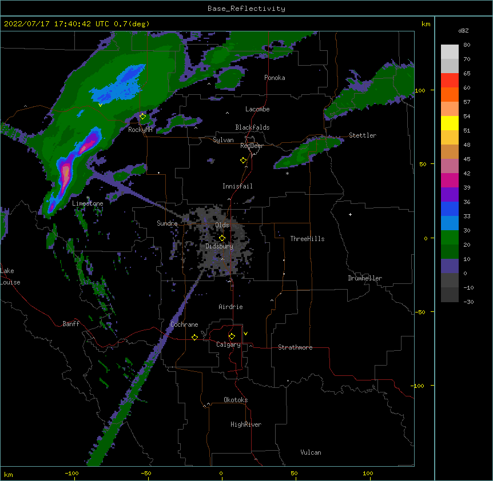
Task: Pick the magenta 39-42 dBZ legend swatch
Action: point(450,180)
